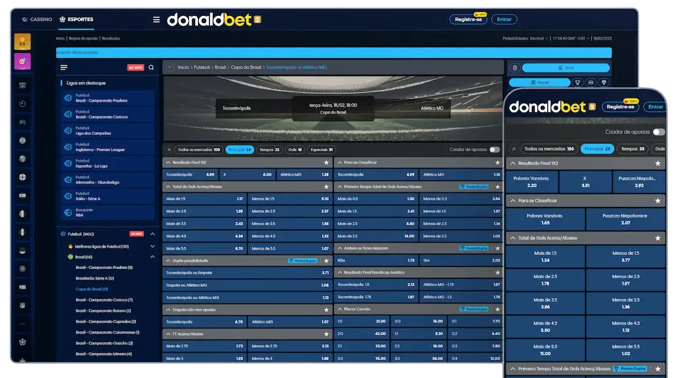
Task: Click the gold trophy icon in the left rail
Action: pyautogui.click(x=22, y=42)
